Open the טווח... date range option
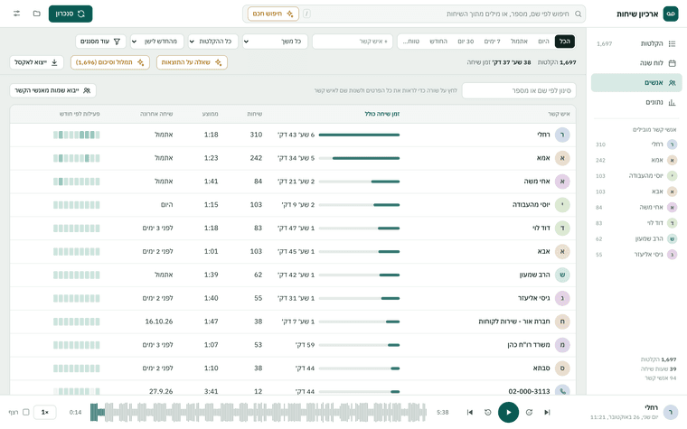 [411, 42]
